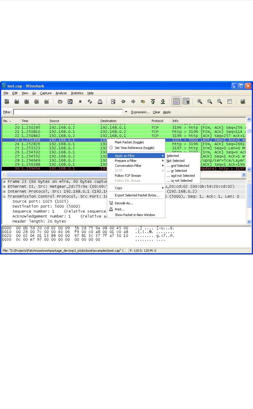Click the find packet magnifier icon
Screen dimensions: 253x409
click(x=113, y=101)
